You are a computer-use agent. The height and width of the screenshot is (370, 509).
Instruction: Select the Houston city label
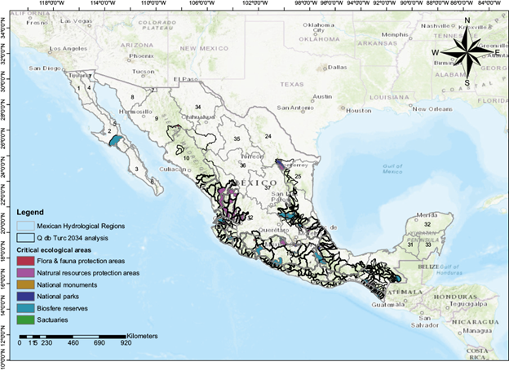(357, 110)
